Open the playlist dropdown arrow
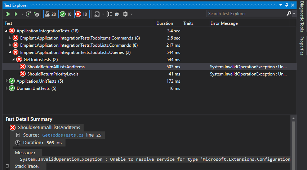Screen dimensions: 307x170 pyautogui.click(x=103, y=14)
